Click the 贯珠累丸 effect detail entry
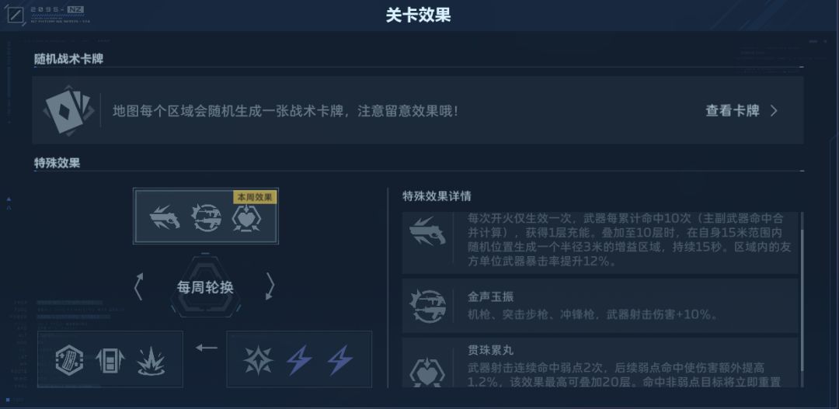This screenshot has width=839, height=409. click(600, 363)
